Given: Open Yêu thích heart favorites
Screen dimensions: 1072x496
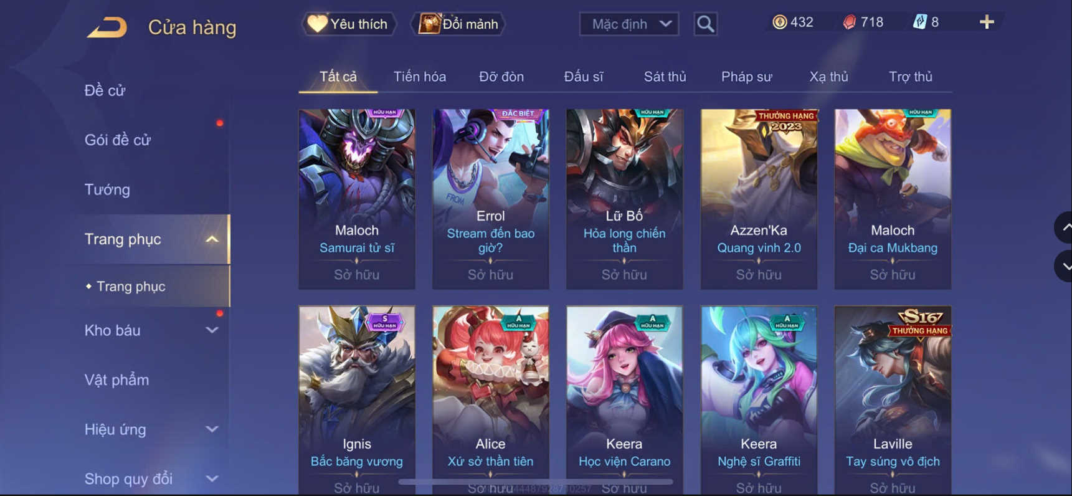Looking at the screenshot, I should pyautogui.click(x=349, y=24).
